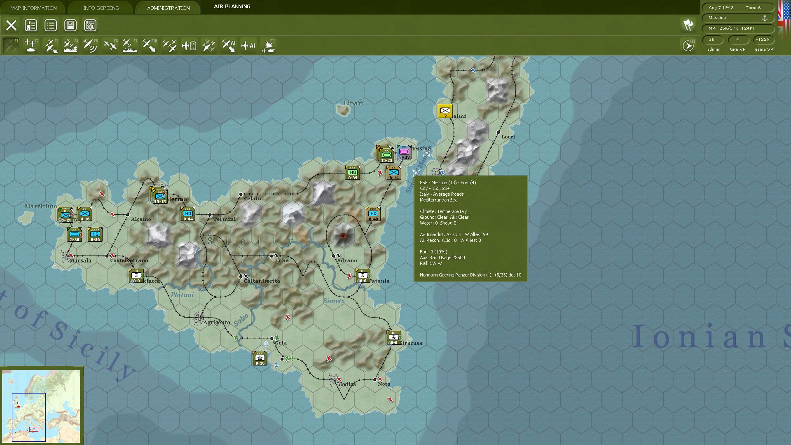This screenshot has width=791, height=445.
Task: Select the 0-0 unit at Siracusa
Action: pos(394,338)
